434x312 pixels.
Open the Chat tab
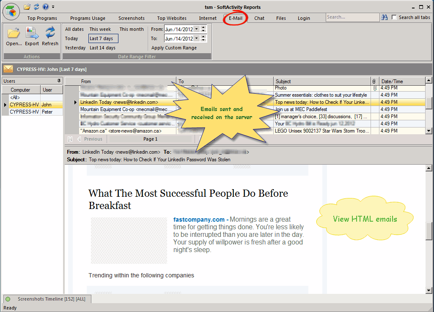pos(259,18)
